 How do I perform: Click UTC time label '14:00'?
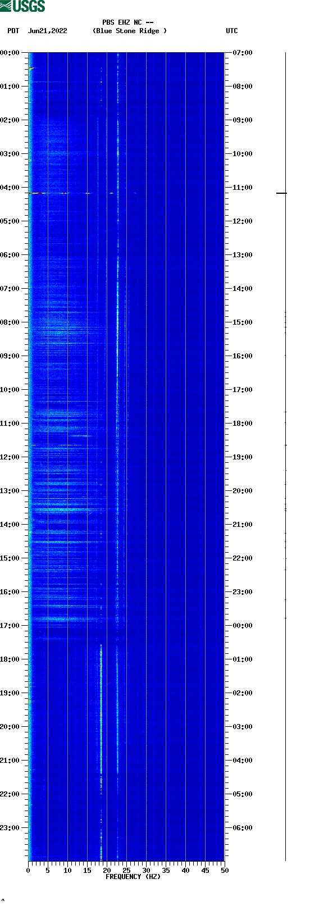[x=243, y=289]
